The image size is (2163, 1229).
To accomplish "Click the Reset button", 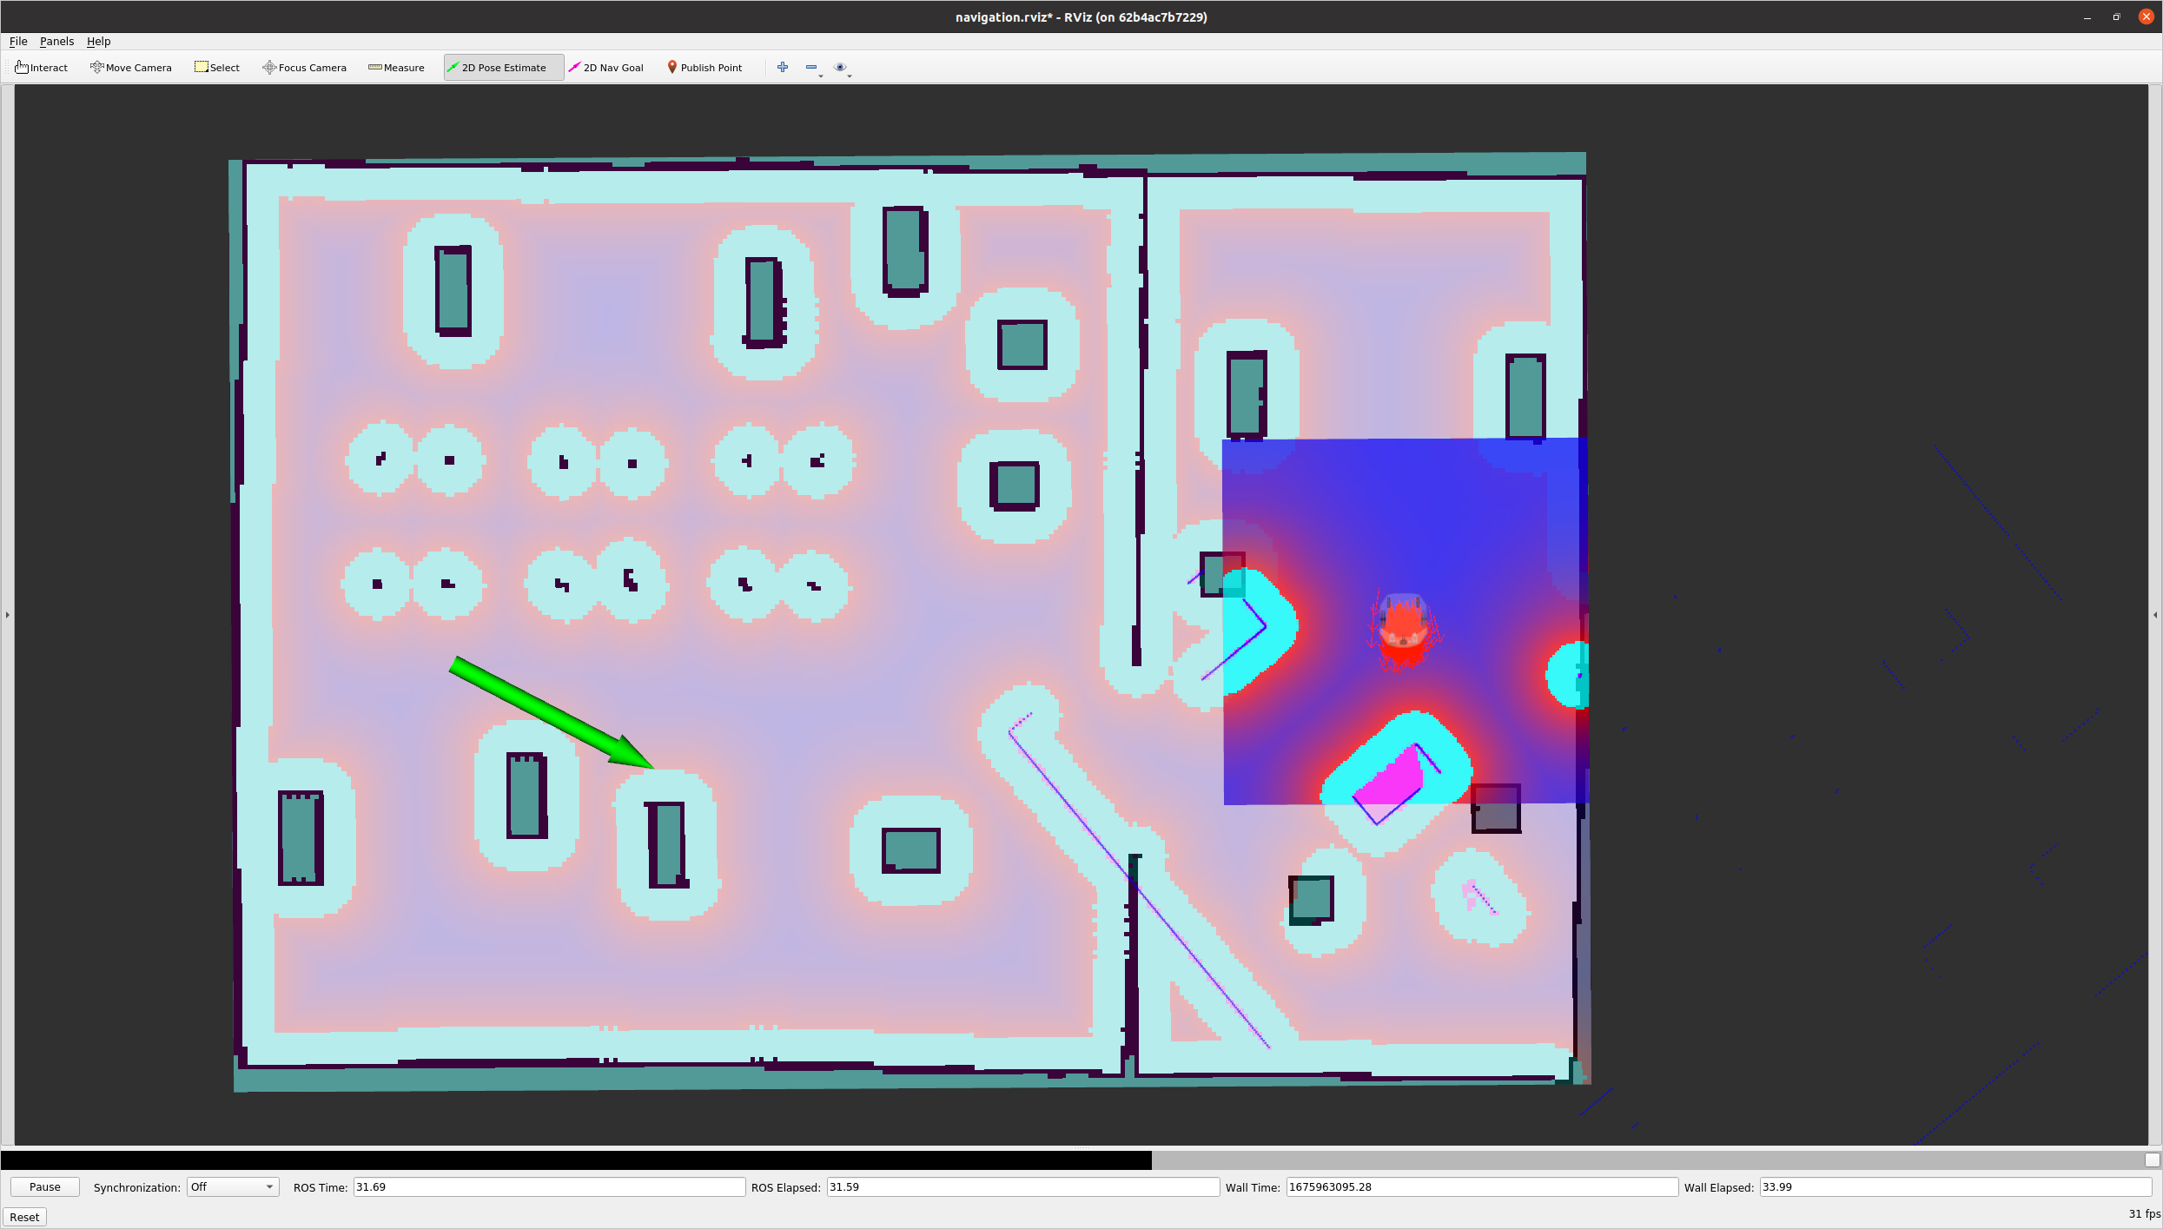I will [x=24, y=1217].
